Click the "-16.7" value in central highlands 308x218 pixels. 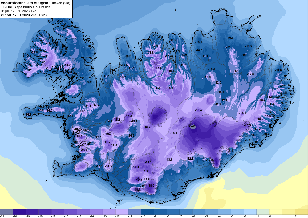(x=147, y=127)
